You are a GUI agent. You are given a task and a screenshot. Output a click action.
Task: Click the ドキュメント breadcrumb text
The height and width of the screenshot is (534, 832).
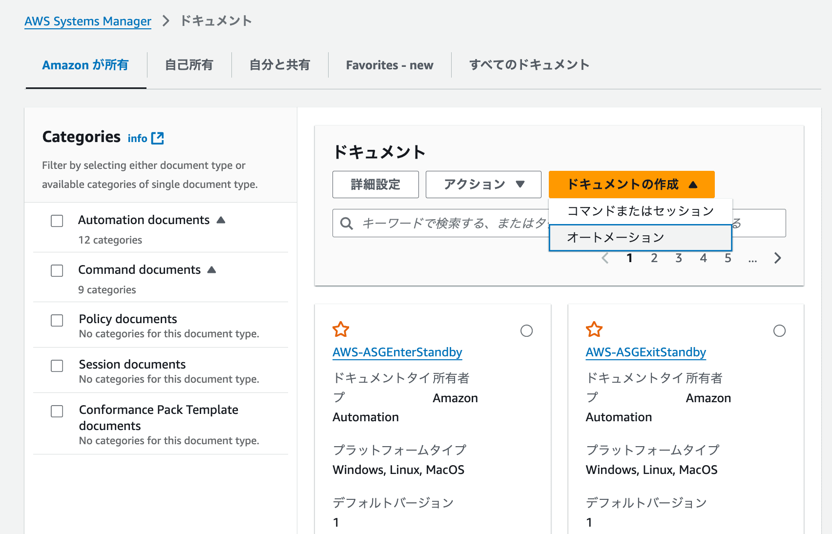point(216,21)
